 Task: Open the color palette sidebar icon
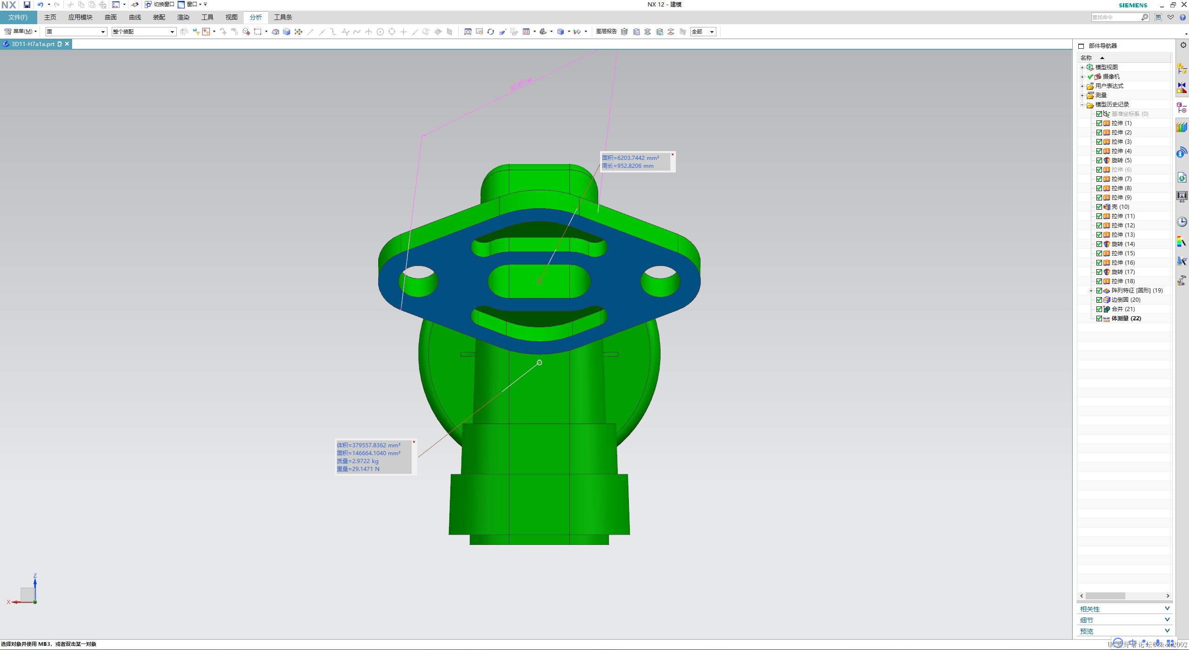1182,241
